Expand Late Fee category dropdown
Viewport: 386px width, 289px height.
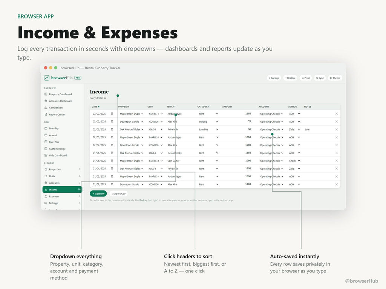pyautogui.click(x=208, y=129)
